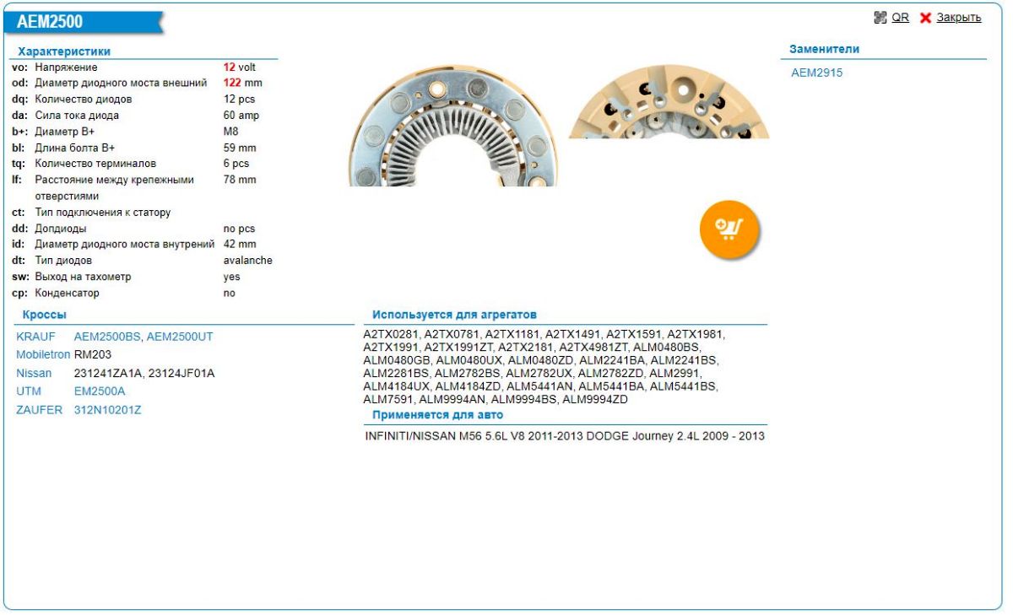Open the QR code icon
Screen dimensions: 1013x615
click(x=880, y=17)
